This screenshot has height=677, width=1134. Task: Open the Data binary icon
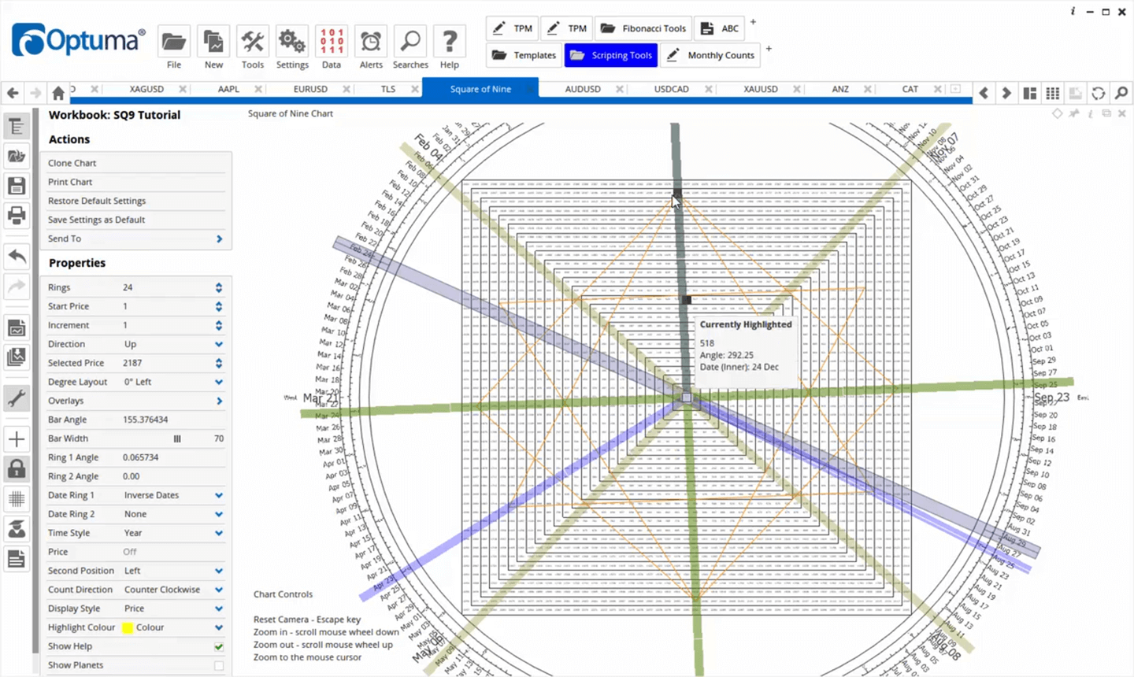(x=332, y=42)
